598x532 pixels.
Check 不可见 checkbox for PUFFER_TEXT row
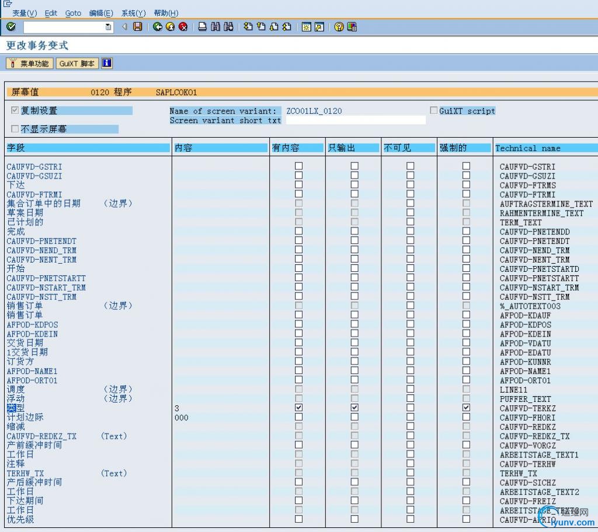click(x=411, y=398)
